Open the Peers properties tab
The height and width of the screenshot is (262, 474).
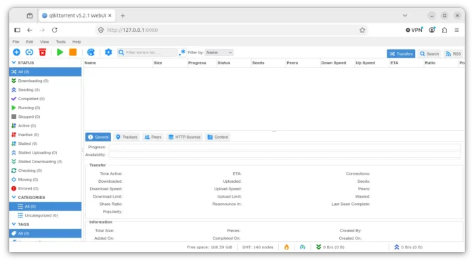coord(153,137)
